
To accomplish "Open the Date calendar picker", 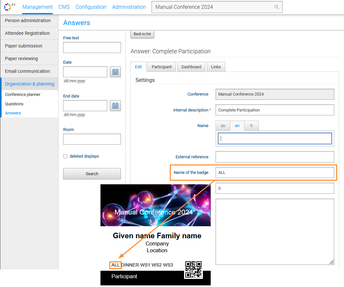I will tap(115, 72).
